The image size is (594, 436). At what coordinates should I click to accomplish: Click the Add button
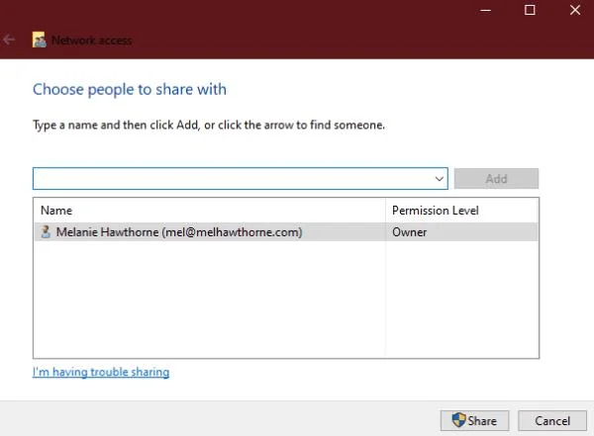[x=496, y=179]
